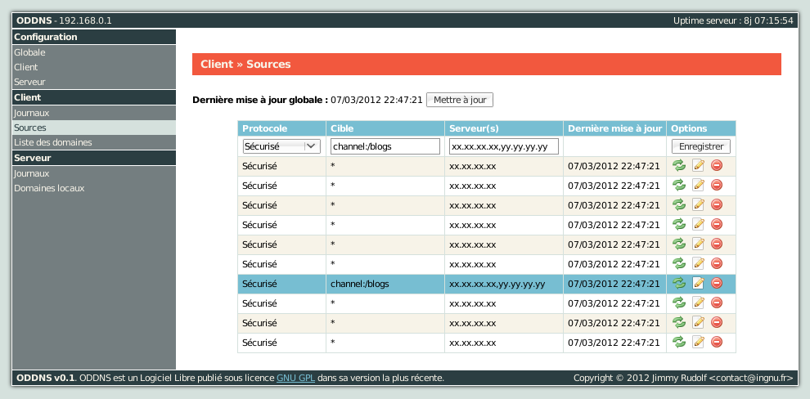Open the Protocole Sécurisé dropdown
The image size is (810, 399).
(281, 146)
